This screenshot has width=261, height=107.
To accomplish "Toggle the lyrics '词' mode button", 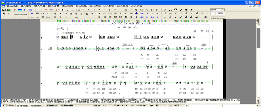I will tap(37, 14).
